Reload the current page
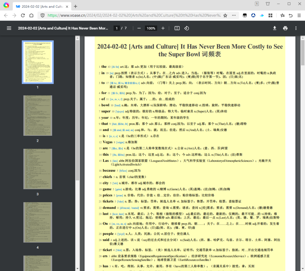Screen dimensions: 305x271 tap(23, 15)
